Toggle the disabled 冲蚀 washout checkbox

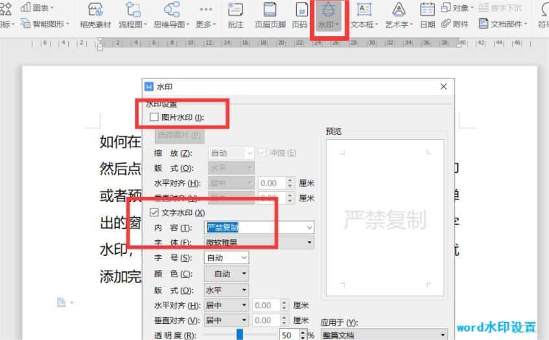262,152
